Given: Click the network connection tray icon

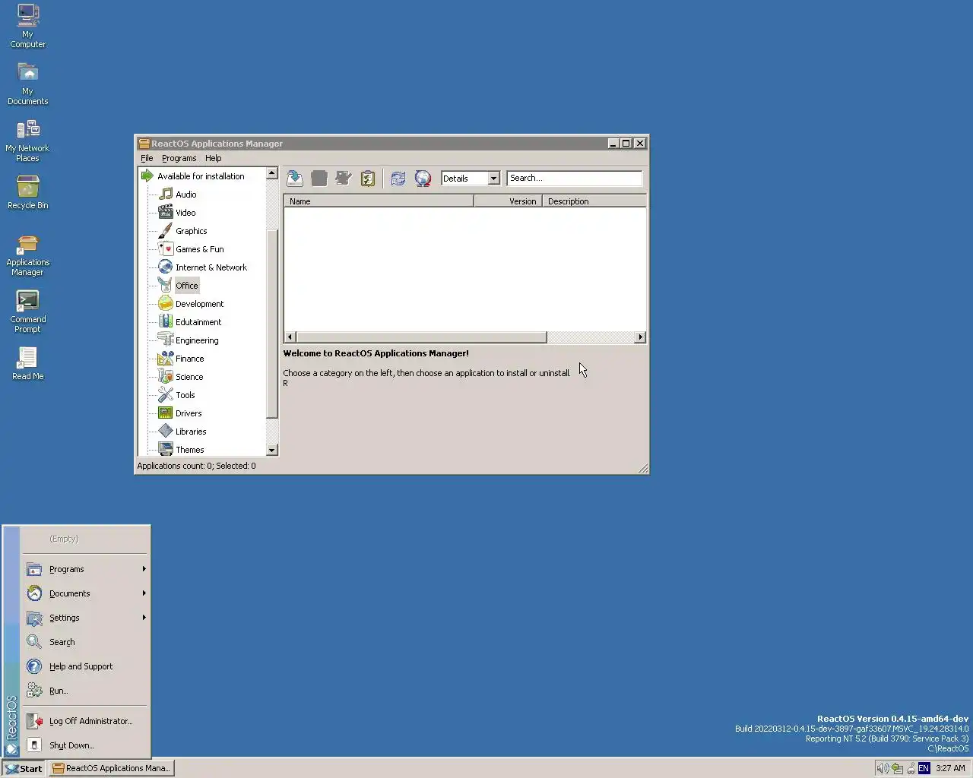Looking at the screenshot, I should coord(897,768).
